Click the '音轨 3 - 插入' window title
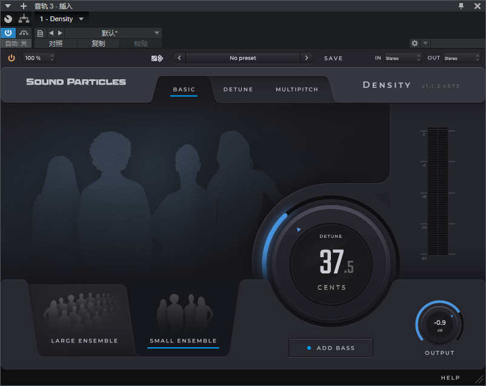This screenshot has height=386, width=486. point(53,6)
